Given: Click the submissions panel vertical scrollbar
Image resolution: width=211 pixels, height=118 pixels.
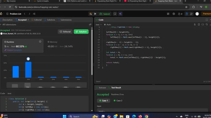Looking at the screenshot, I should coord(92,52).
